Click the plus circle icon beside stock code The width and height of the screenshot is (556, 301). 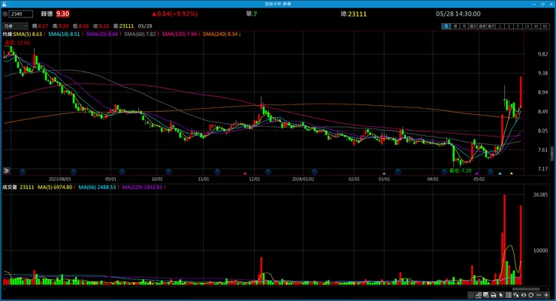click(5, 14)
